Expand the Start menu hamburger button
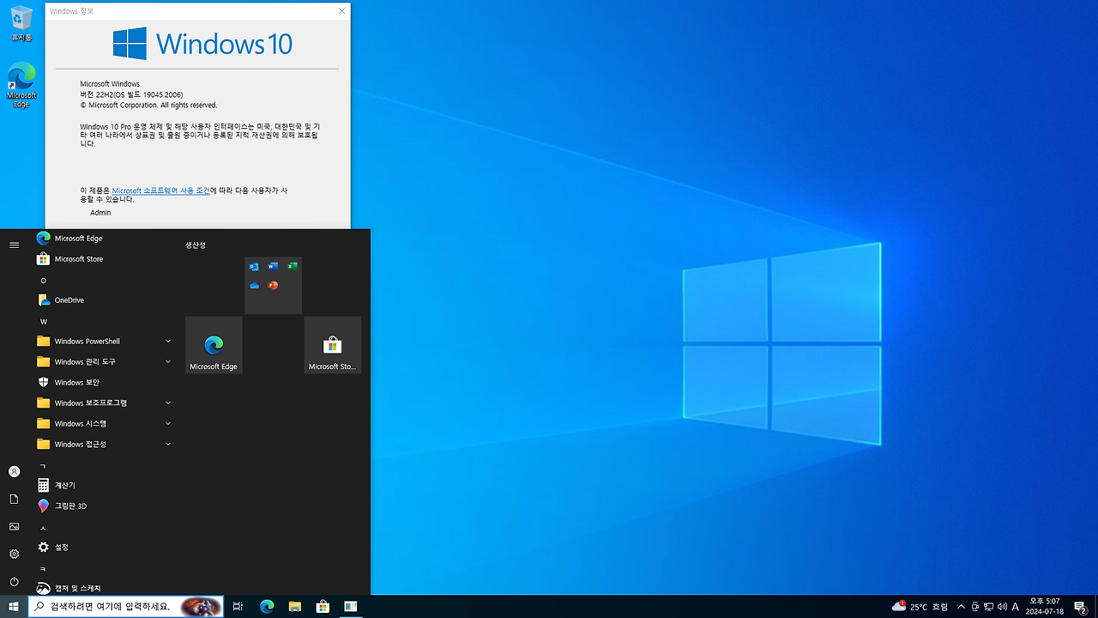The height and width of the screenshot is (618, 1098). tap(14, 245)
